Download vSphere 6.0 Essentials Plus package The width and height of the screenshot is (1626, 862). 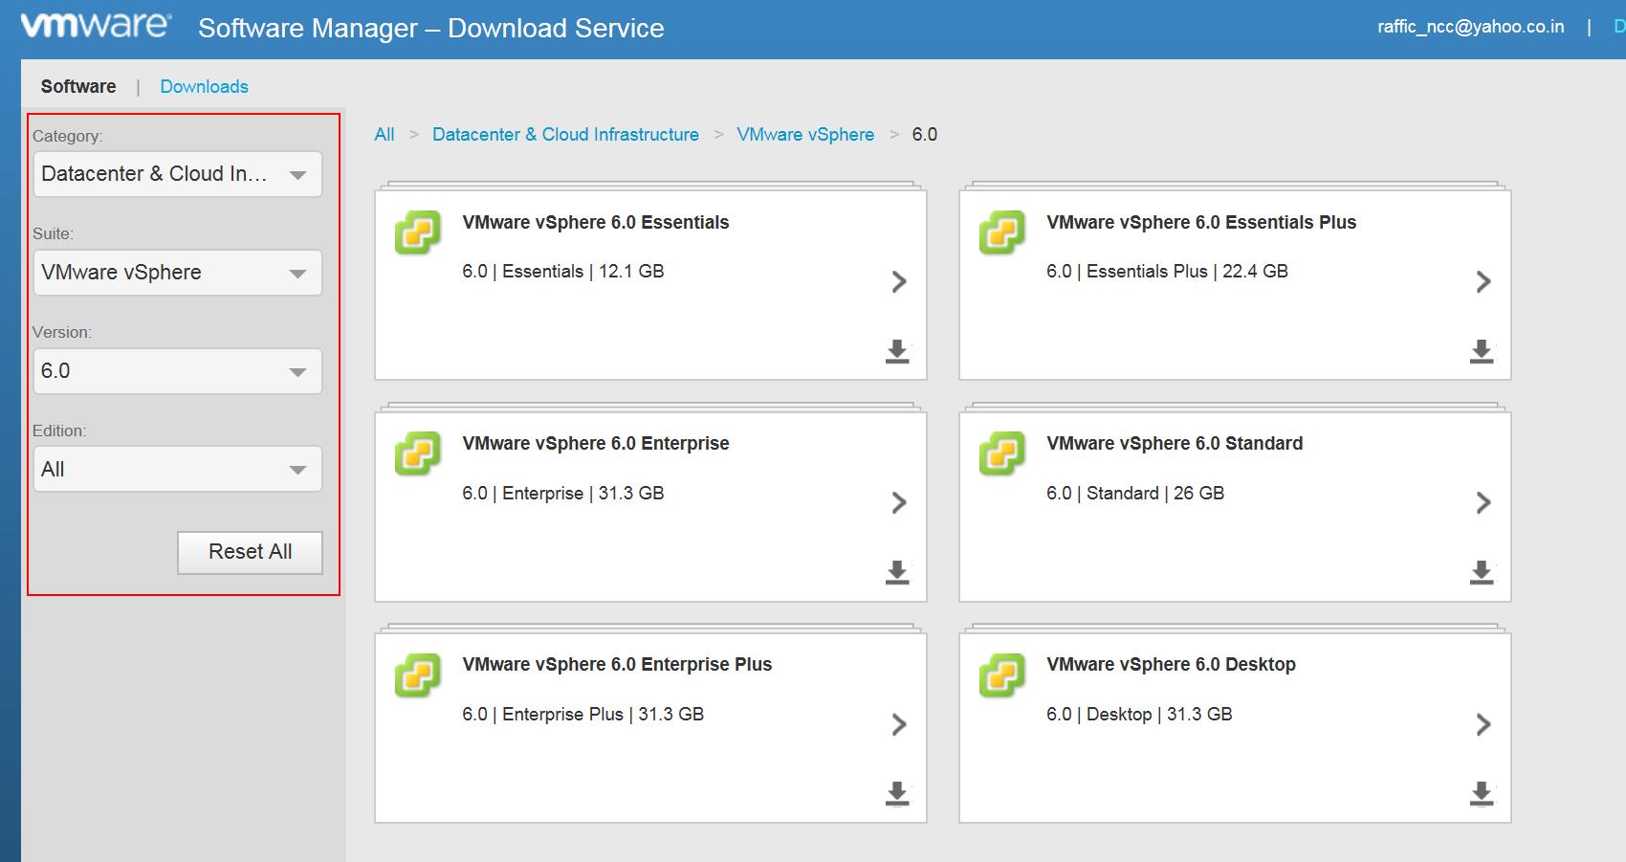1482,351
